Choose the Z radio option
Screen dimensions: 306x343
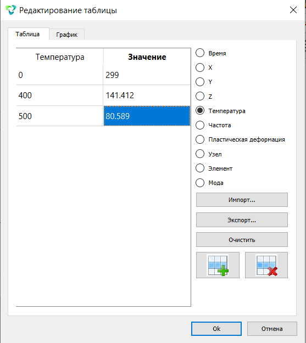click(x=200, y=96)
